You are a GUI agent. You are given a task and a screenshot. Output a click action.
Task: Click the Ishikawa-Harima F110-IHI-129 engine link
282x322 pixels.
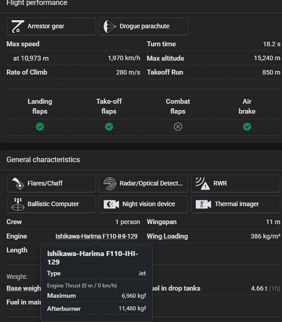tap(97, 236)
